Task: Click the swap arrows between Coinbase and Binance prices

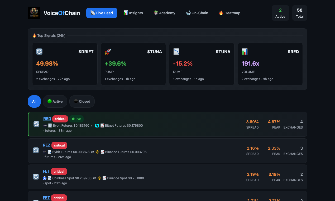Action: point(94,178)
